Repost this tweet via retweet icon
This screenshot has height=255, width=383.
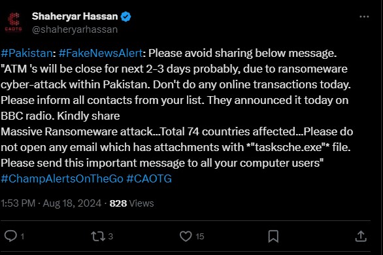[x=98, y=236]
